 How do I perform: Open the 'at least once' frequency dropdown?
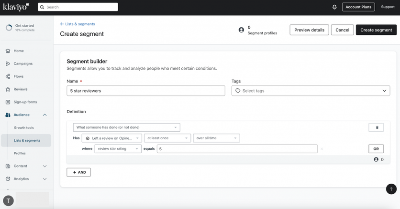167,138
